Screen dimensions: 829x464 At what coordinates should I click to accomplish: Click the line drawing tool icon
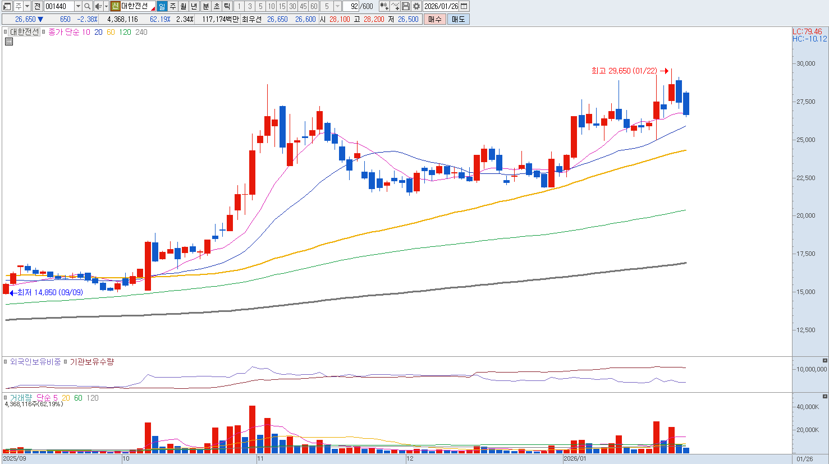click(395, 6)
